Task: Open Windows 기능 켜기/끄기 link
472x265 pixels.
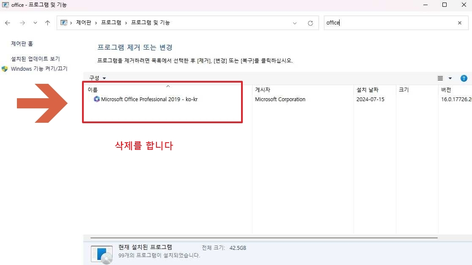Action: (x=39, y=69)
